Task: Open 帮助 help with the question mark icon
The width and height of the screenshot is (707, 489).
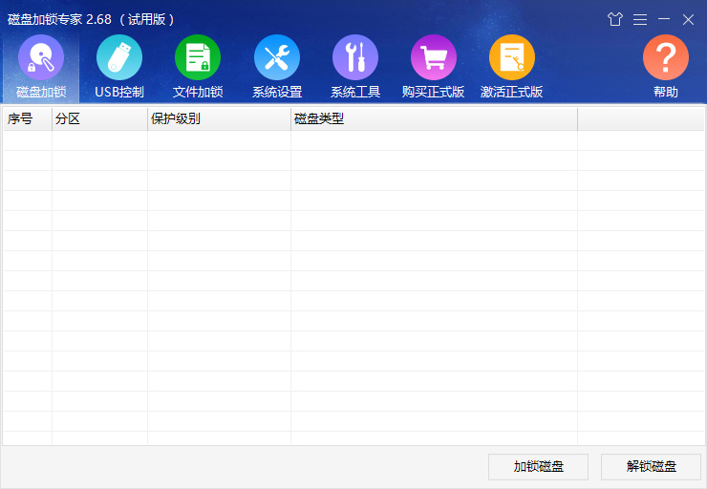Action: (666, 59)
